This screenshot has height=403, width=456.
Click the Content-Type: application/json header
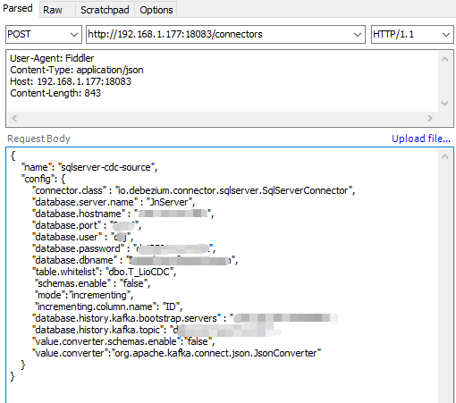[x=77, y=70]
